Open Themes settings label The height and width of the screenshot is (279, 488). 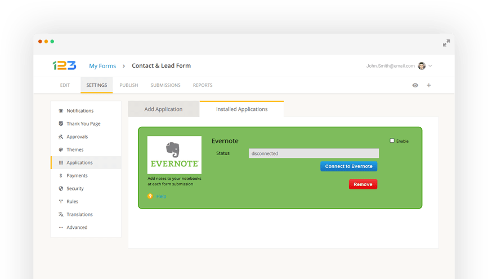coord(75,149)
